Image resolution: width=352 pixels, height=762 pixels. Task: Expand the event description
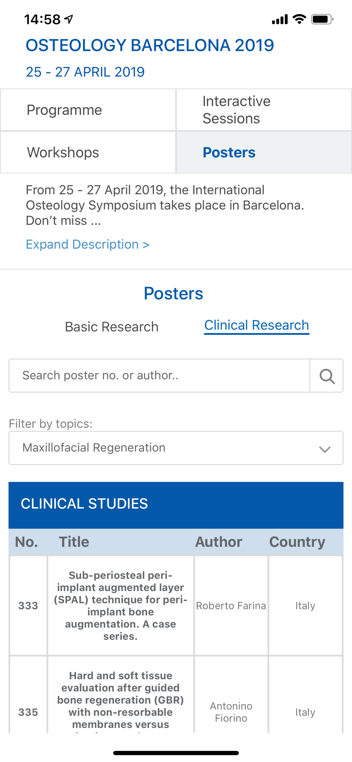[x=88, y=244]
